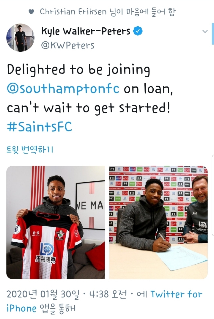Click the 'Delighted to be joining' tweet text
This screenshot has height=319, width=214.
78,70
